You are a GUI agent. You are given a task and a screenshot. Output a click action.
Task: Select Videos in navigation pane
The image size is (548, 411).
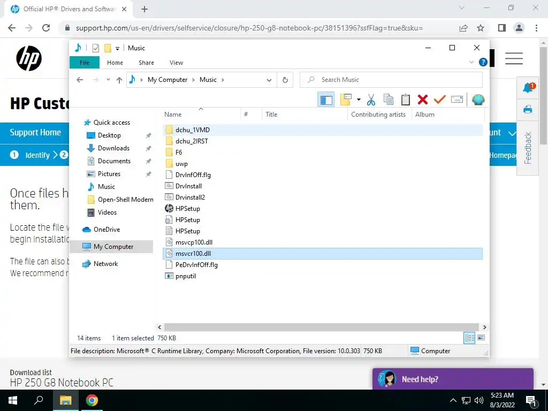pos(107,212)
